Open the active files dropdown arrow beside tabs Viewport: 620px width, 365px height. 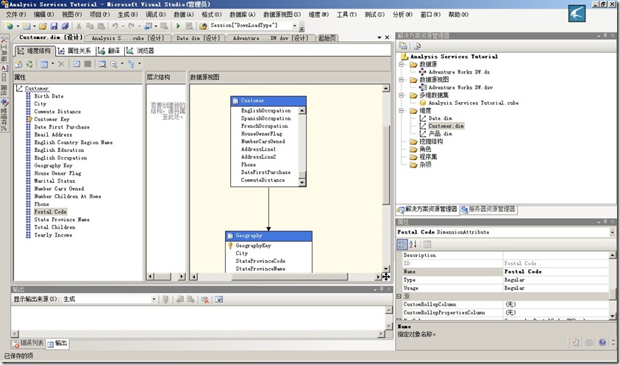pos(380,37)
